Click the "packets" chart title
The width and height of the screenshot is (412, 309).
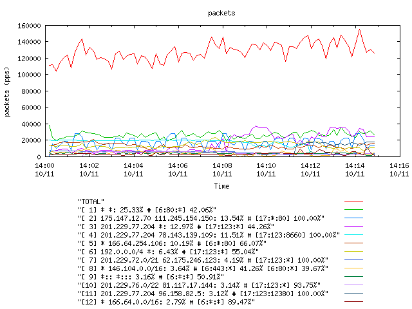[221, 13]
